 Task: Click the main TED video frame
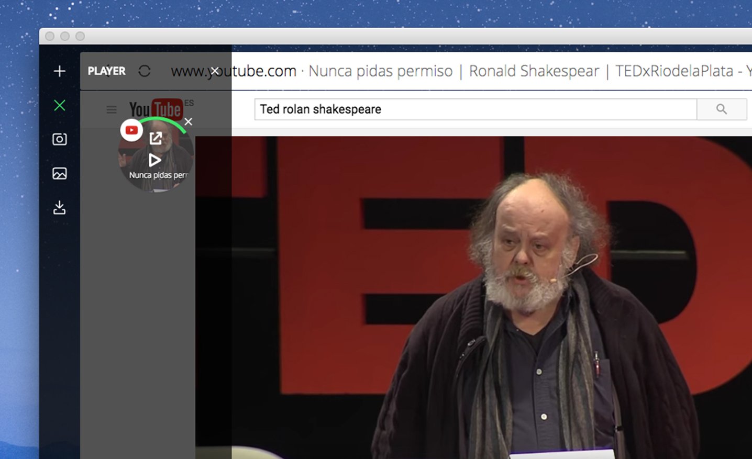[473, 297]
